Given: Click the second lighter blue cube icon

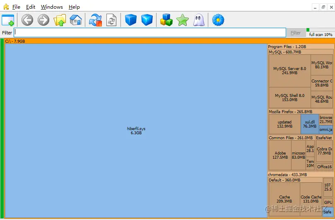Looking at the screenshot, I should tap(147, 20).
